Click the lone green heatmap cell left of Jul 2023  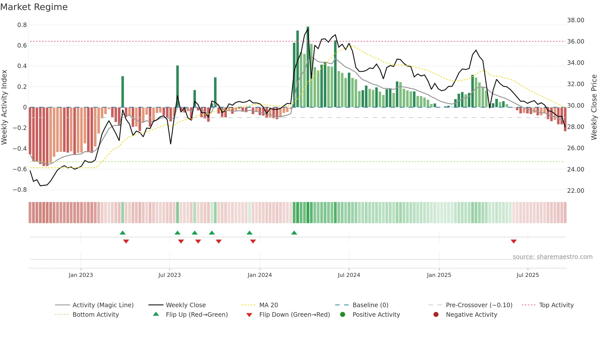click(x=123, y=213)
